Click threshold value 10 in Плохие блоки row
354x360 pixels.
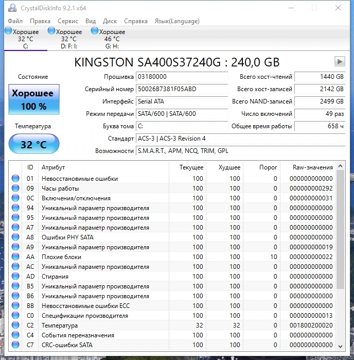pos(273,257)
